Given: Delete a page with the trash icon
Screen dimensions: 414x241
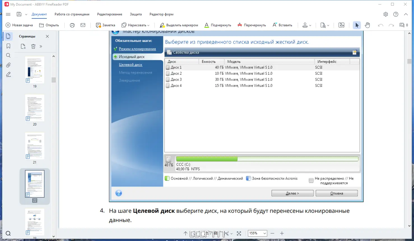Looking at the screenshot, I should (x=33, y=46).
